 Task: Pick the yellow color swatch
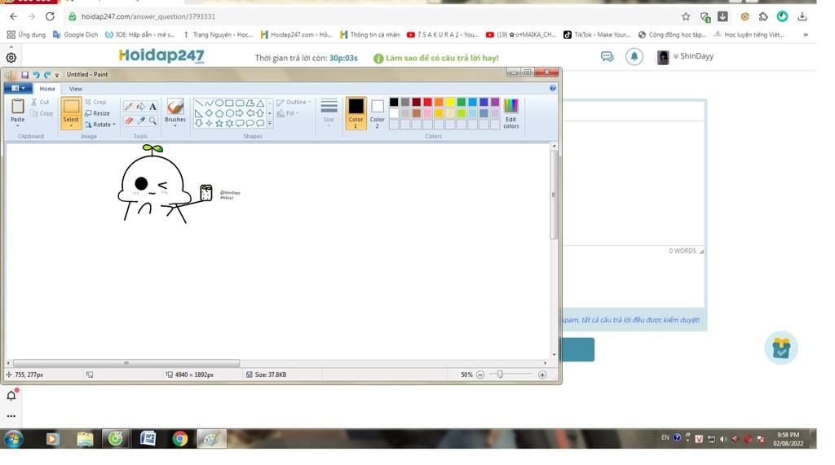click(450, 102)
